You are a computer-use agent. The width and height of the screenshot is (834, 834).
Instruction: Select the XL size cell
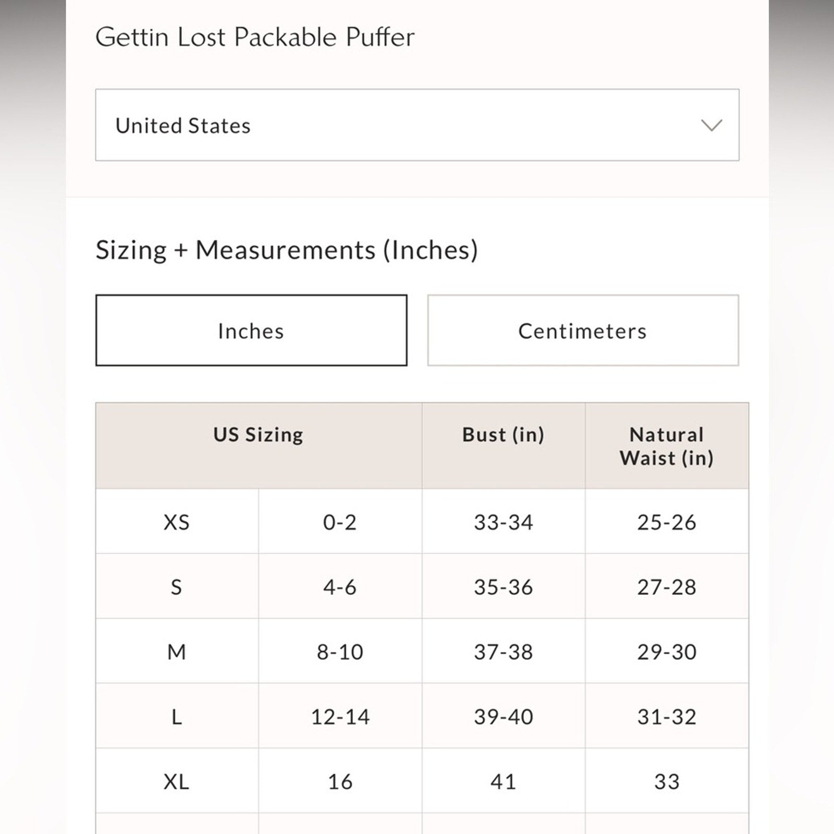[x=176, y=781]
